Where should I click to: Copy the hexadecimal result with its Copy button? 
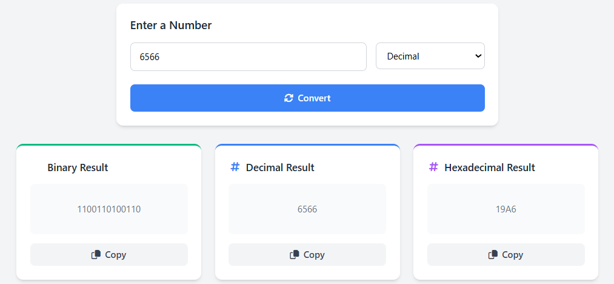pyautogui.click(x=506, y=255)
